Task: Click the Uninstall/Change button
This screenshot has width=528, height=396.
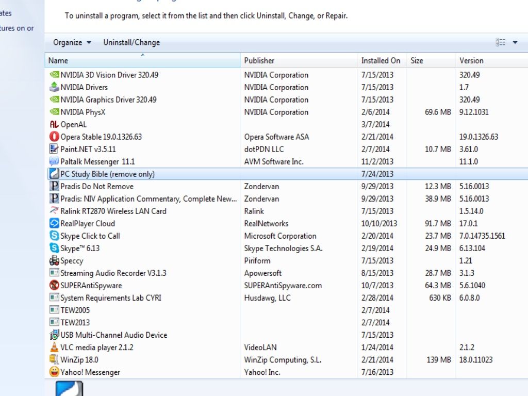Action: click(x=131, y=42)
